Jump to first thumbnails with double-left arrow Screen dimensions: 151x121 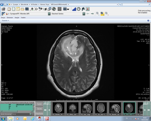45,110
